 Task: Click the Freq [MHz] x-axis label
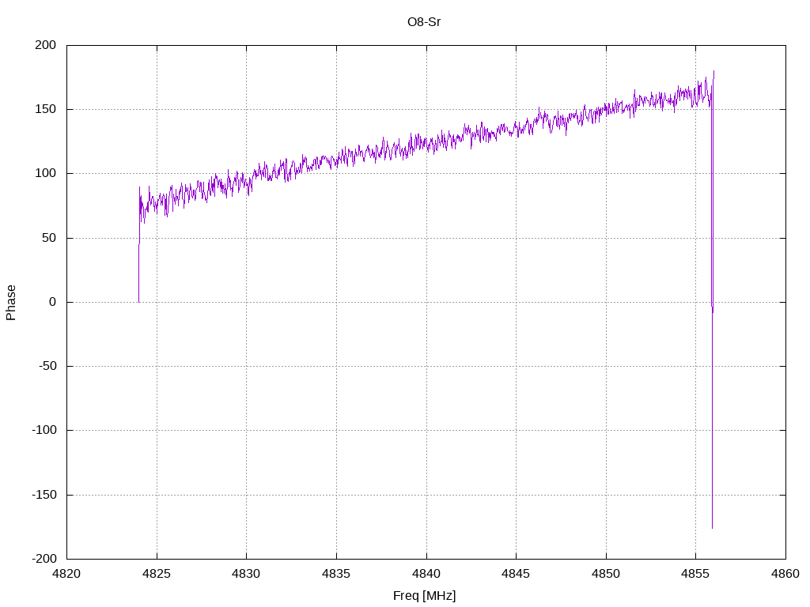pyautogui.click(x=424, y=596)
